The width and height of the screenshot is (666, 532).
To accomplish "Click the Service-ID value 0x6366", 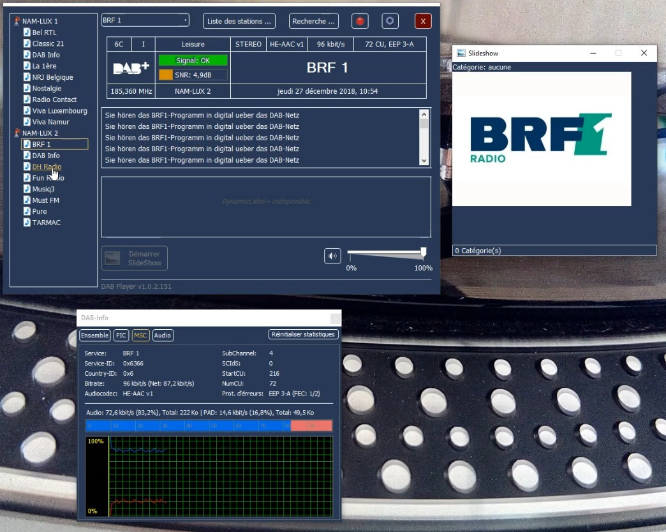I will point(133,364).
